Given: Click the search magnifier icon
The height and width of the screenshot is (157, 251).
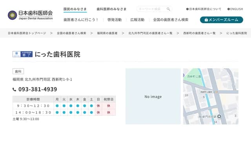Looking at the screenshot, I should click(168, 9).
